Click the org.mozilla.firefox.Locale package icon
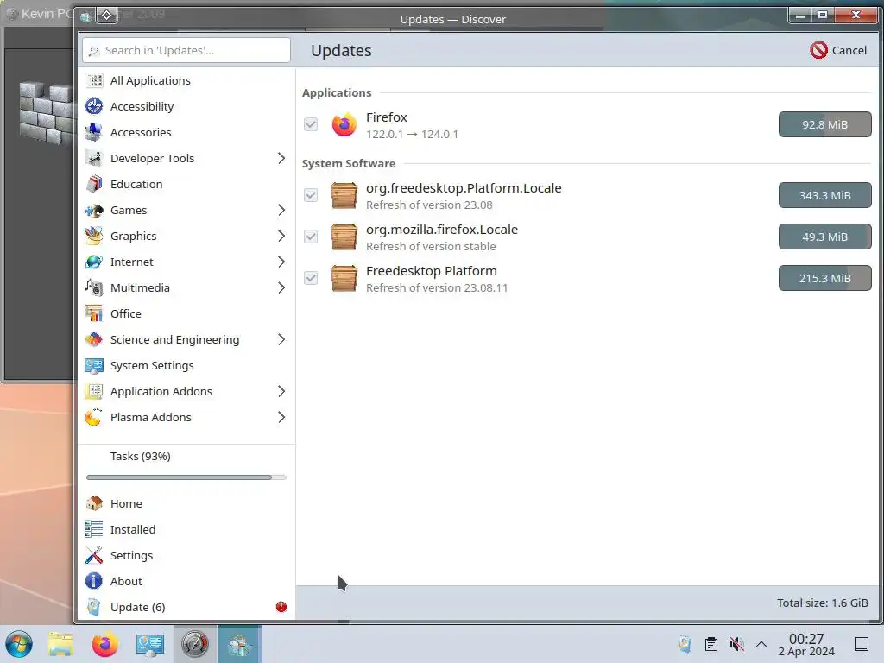Viewport: 884px width, 663px height. pyautogui.click(x=344, y=237)
